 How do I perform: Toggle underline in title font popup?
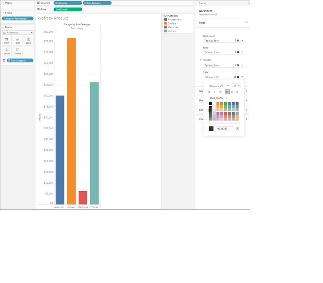pyautogui.click(x=220, y=92)
